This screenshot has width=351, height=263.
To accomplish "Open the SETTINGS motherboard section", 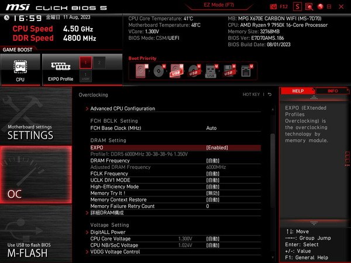I will coord(36,116).
